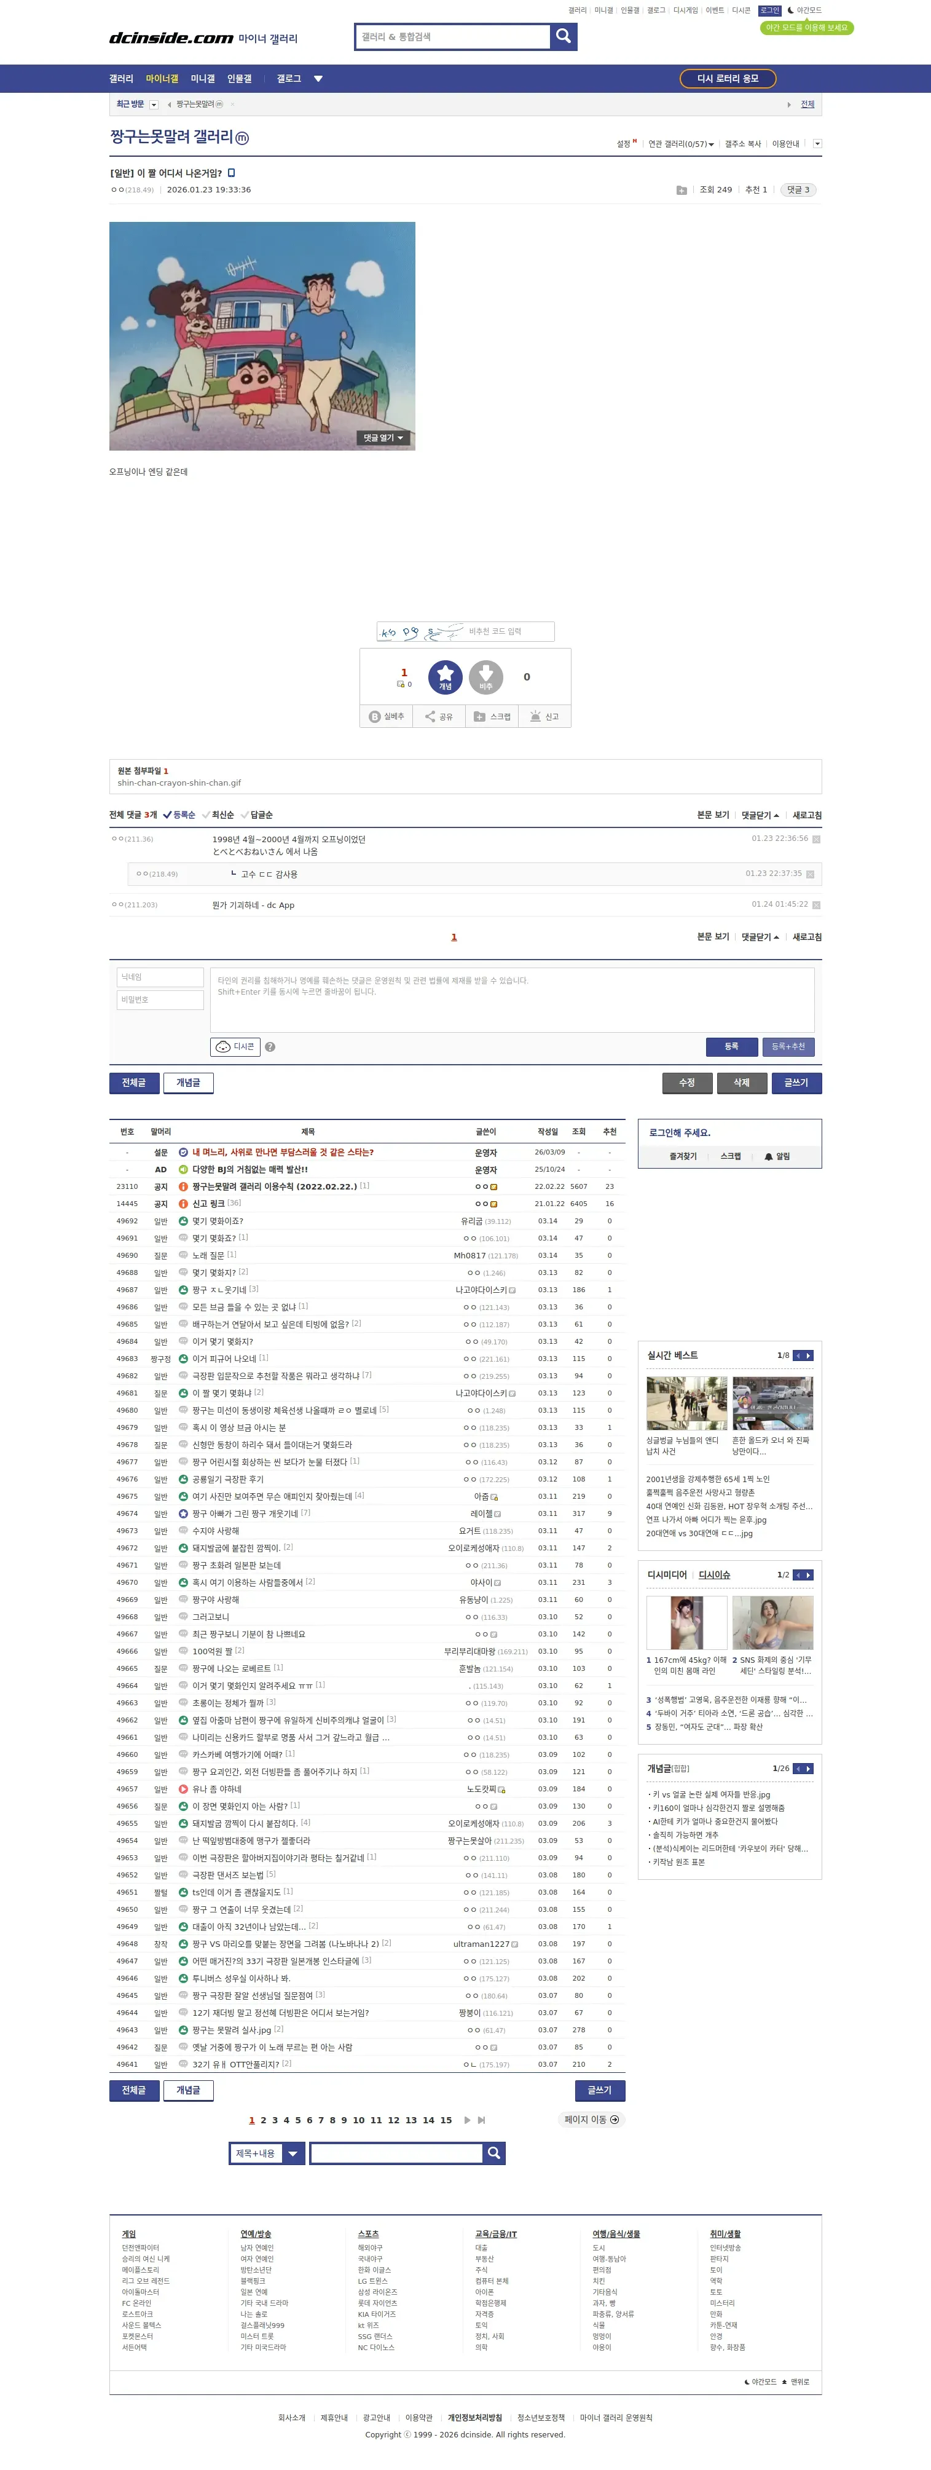Click previous arrow in 실시간 베스트 panel

(x=798, y=1355)
